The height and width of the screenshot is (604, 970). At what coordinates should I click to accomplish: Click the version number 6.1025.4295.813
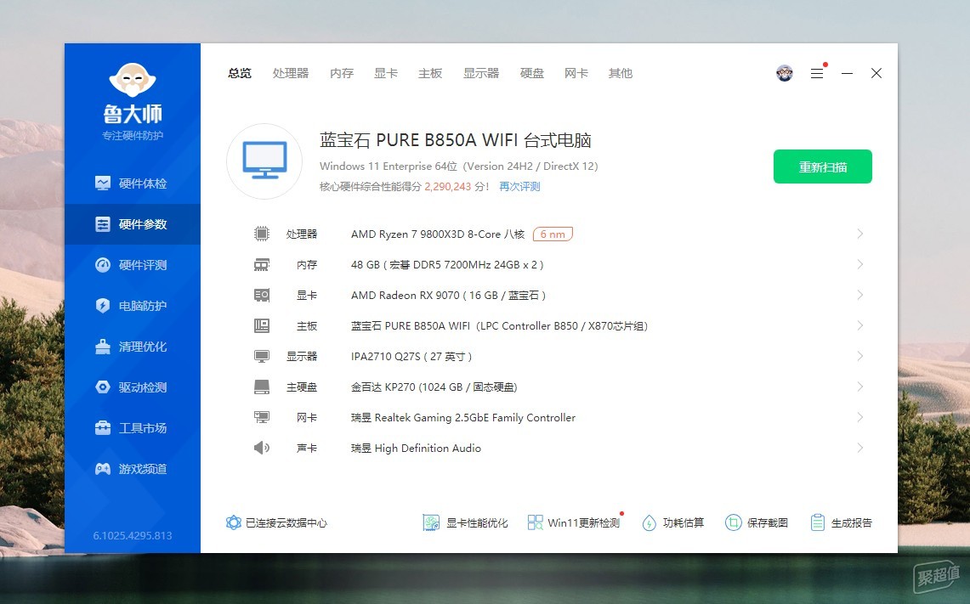(x=133, y=535)
